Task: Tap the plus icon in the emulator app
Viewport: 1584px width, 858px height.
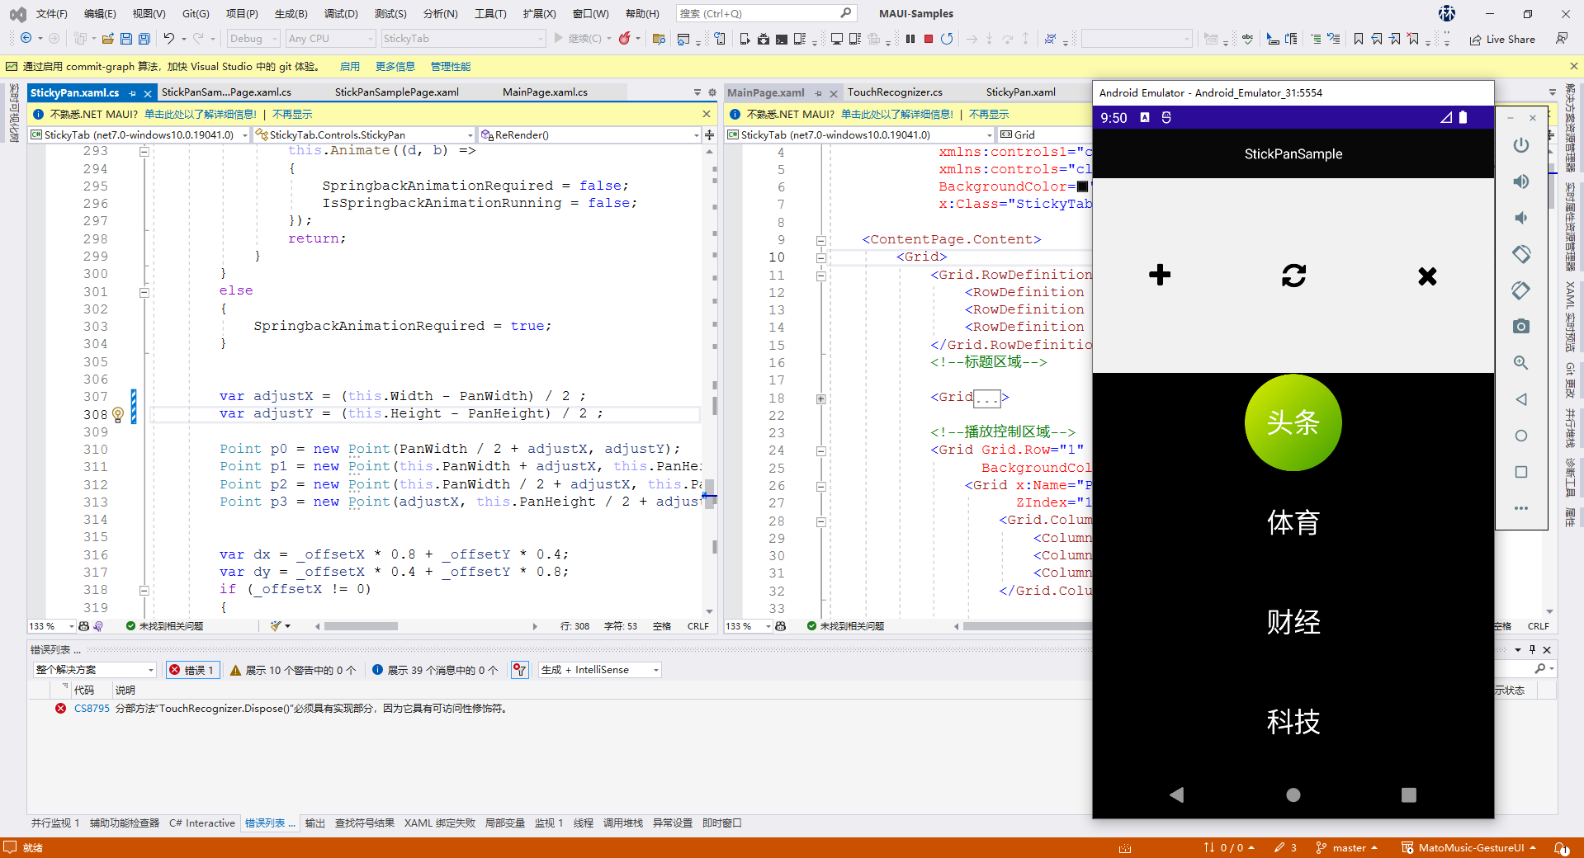Action: (x=1160, y=276)
